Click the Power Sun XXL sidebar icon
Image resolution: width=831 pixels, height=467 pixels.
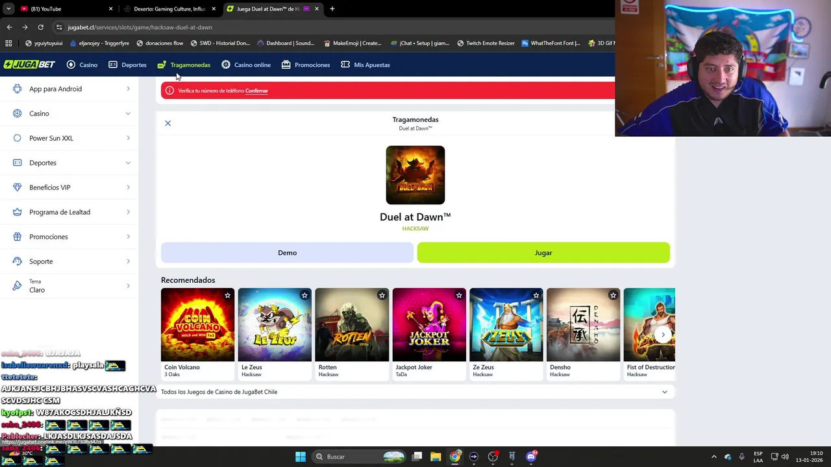(x=18, y=138)
